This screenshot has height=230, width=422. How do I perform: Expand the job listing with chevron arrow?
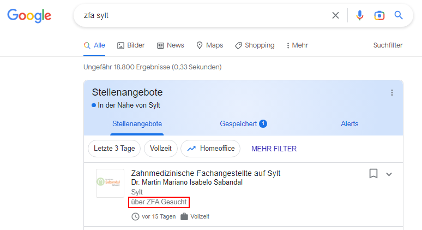click(x=389, y=174)
